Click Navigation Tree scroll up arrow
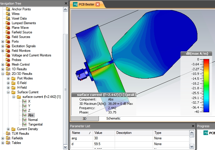Screen dimensions: 215x150 coord(65,10)
